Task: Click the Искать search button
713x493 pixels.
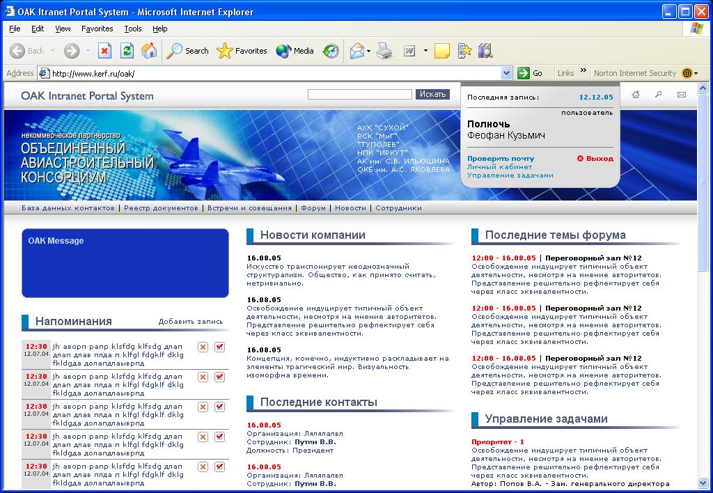Action: (432, 94)
